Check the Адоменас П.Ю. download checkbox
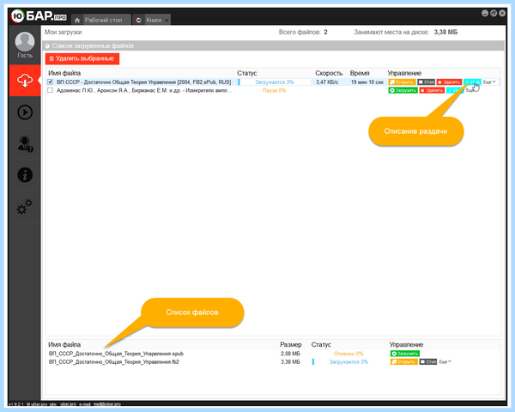This screenshot has width=515, height=412. 51,90
